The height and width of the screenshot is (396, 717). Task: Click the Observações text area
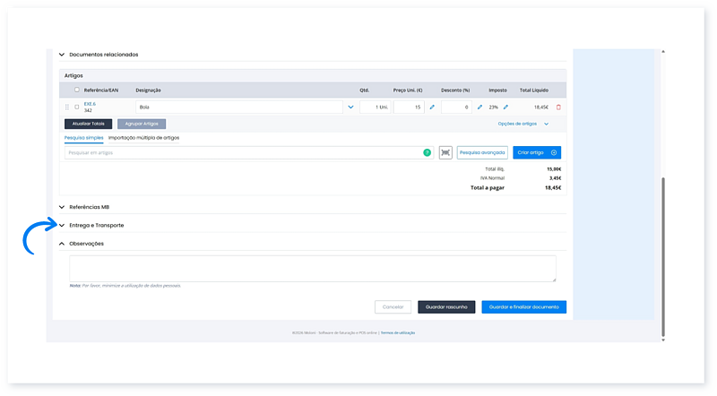point(312,268)
